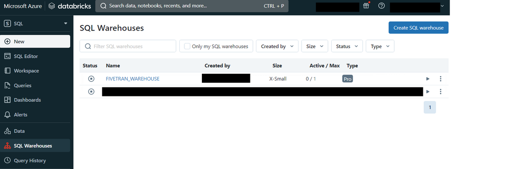Click the gift box icon in header
This screenshot has height=169, width=511.
pos(367,6)
